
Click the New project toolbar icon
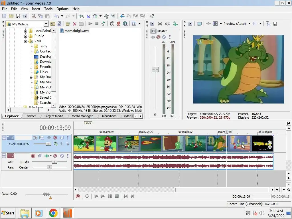(4, 16)
